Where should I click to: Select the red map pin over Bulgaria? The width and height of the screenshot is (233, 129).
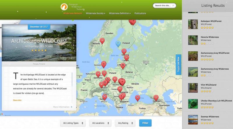121,97
